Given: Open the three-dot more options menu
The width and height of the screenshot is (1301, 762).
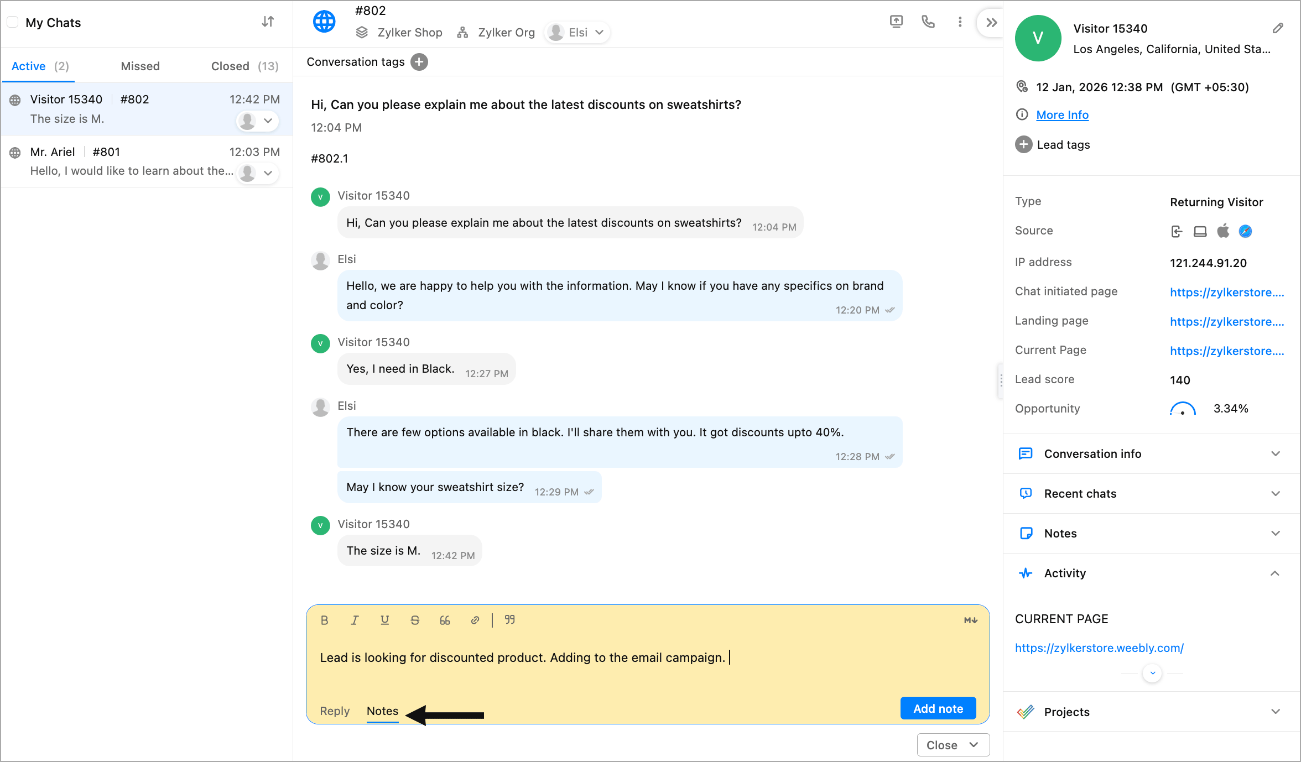Looking at the screenshot, I should [960, 22].
